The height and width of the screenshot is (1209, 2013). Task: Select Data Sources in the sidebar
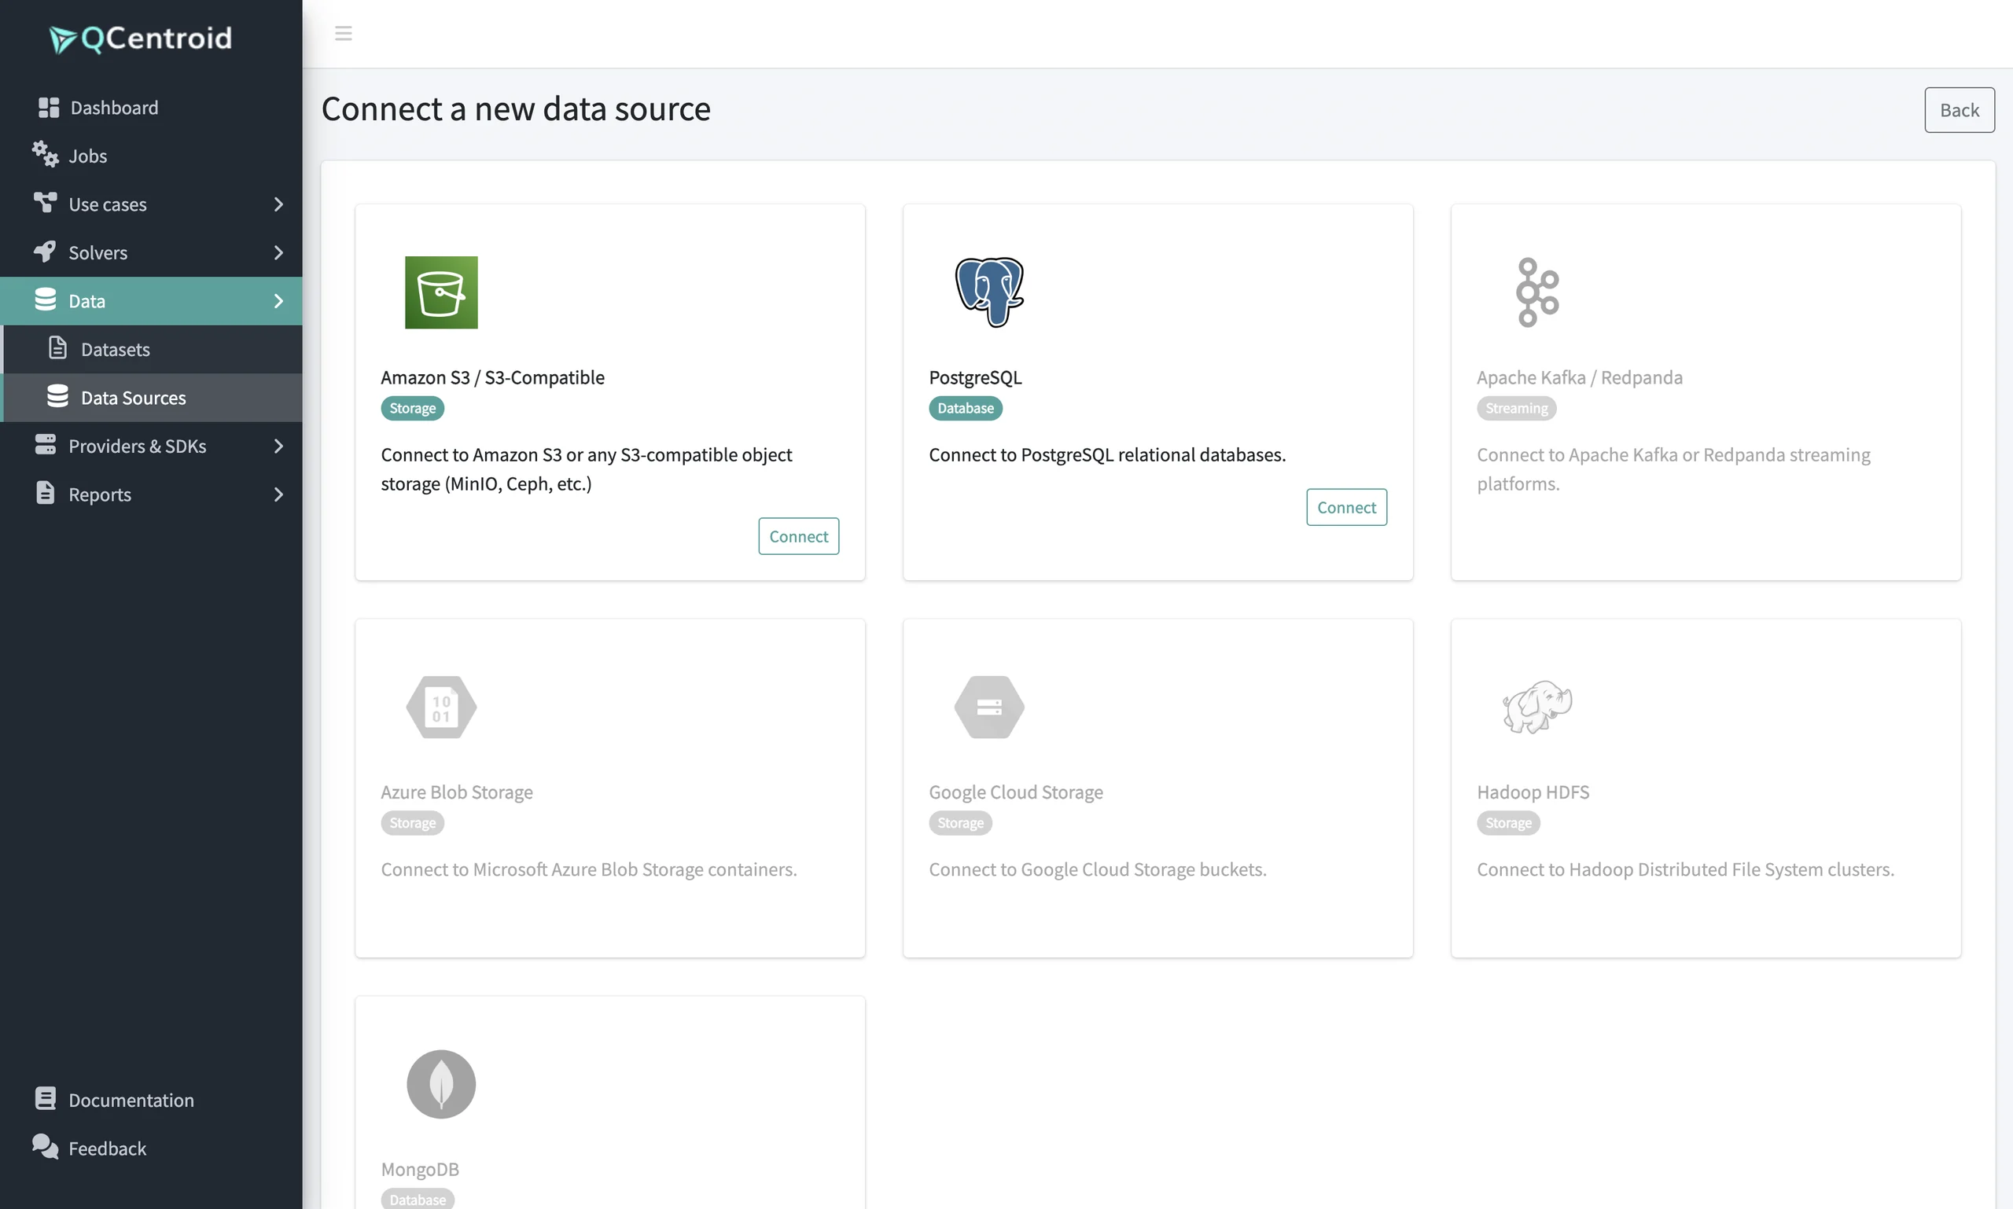click(x=152, y=398)
